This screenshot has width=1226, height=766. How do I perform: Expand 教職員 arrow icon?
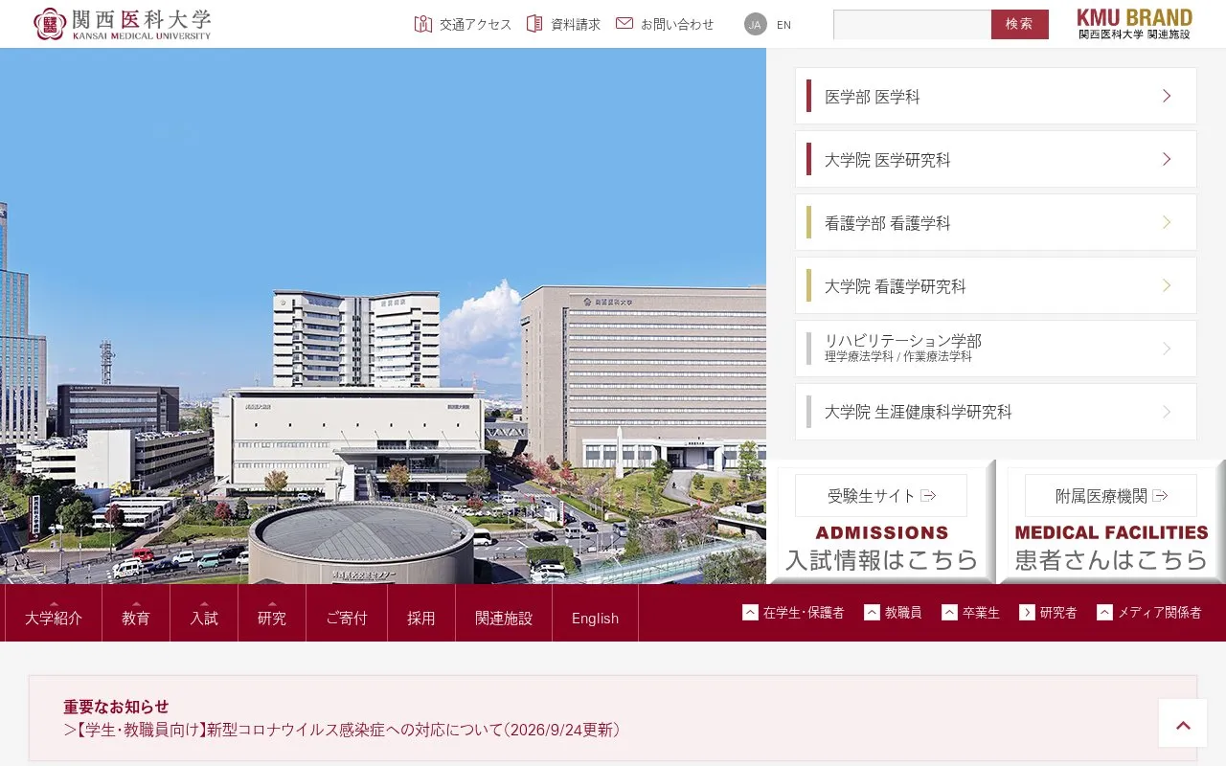pos(872,612)
